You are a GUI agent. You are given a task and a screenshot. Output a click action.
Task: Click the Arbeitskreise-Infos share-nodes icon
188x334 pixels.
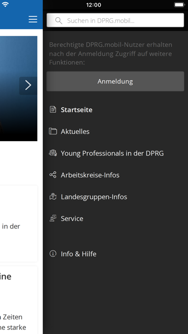53,175
